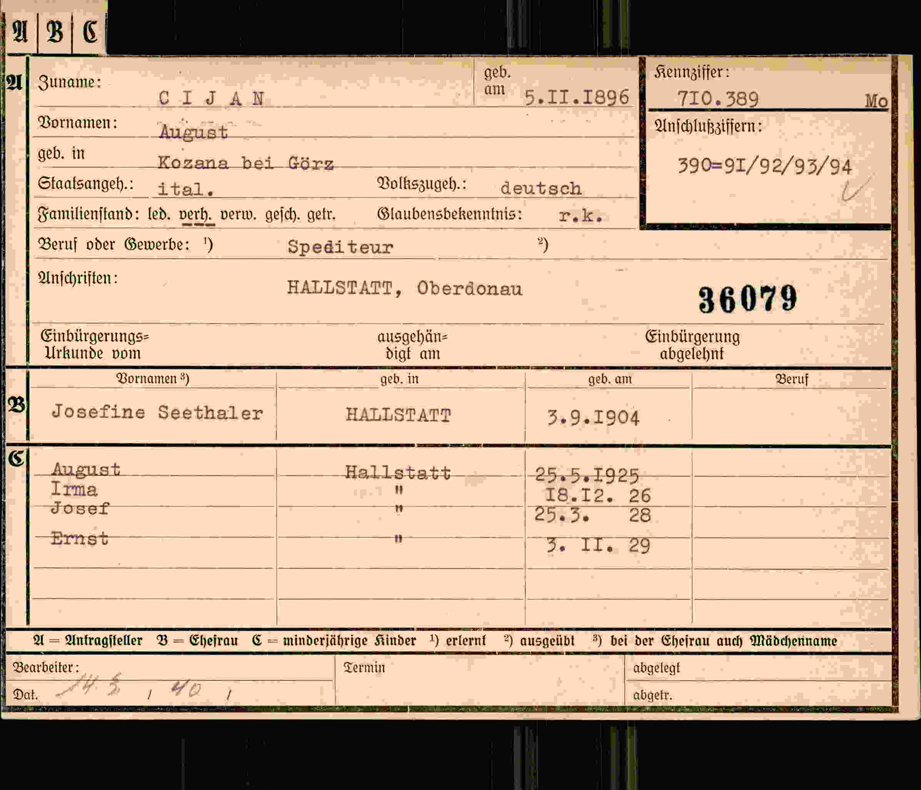Viewport: 921px width, 790px height.
Task: Click the "abgelegt" label
Action: coord(657,668)
